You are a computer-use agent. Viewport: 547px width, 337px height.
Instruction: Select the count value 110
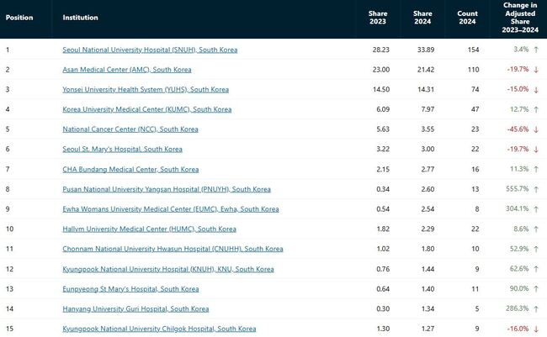(474, 70)
